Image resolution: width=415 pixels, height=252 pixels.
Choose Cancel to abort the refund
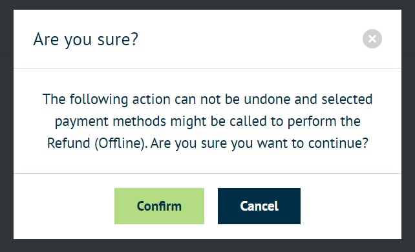(259, 206)
